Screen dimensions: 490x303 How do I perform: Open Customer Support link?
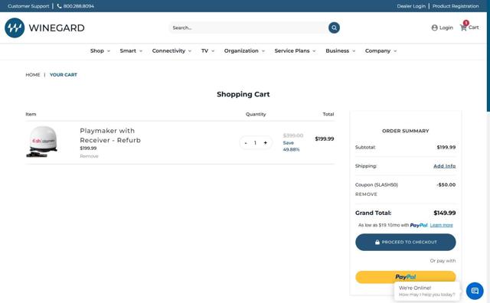point(28,6)
